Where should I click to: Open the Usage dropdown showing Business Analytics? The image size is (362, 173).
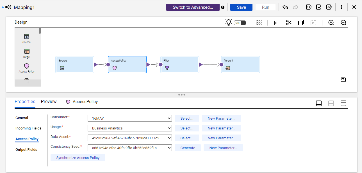point(130,128)
